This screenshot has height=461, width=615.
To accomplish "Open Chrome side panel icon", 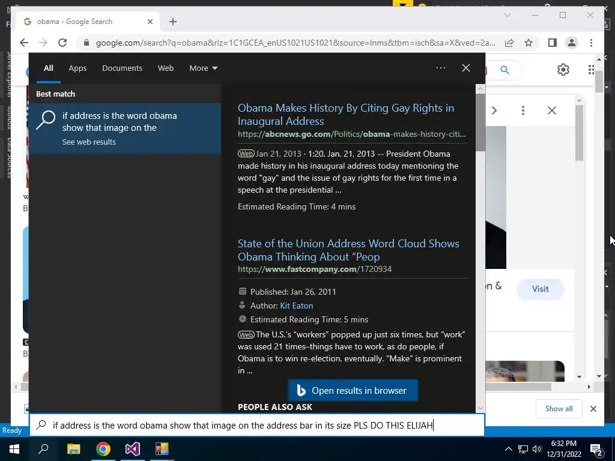I will [x=553, y=43].
